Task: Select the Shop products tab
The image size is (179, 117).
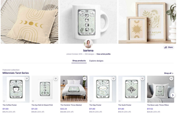Action: pyautogui.click(x=79, y=61)
